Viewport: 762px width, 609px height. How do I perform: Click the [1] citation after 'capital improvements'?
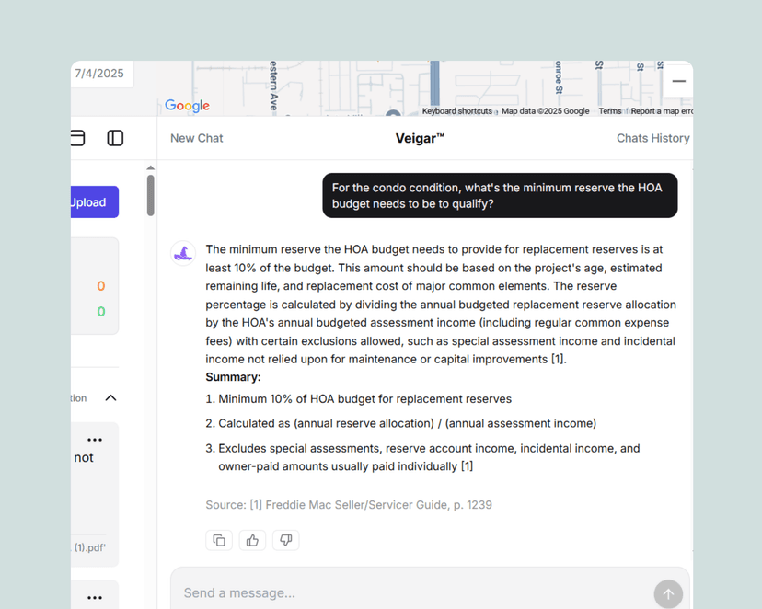pyautogui.click(x=558, y=359)
